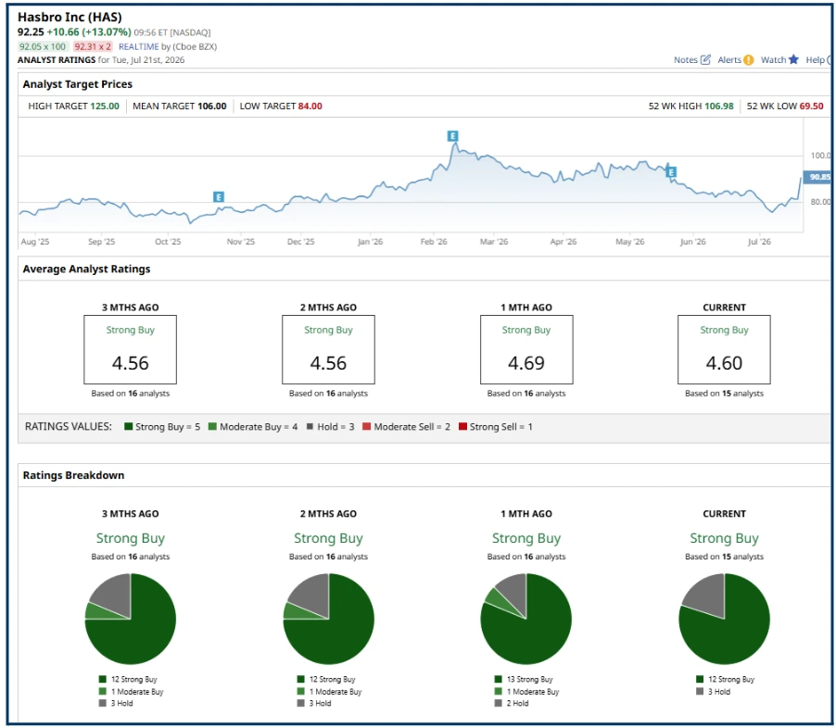Click the Strong Sell legend red swatch
Screen dimensions: 836x728
coord(462,426)
